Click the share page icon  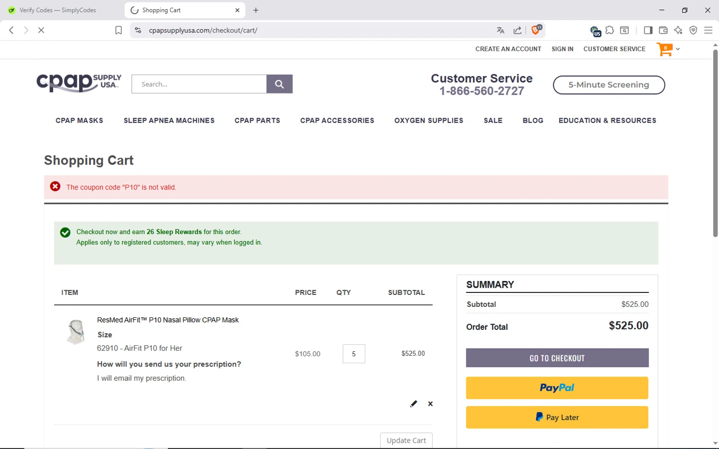[x=517, y=30]
